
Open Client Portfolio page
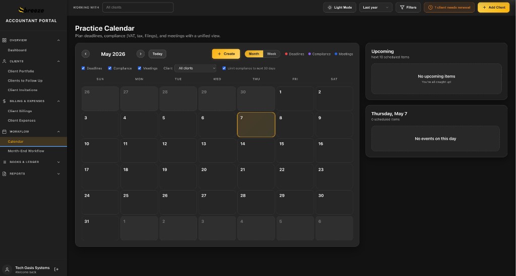click(21, 71)
